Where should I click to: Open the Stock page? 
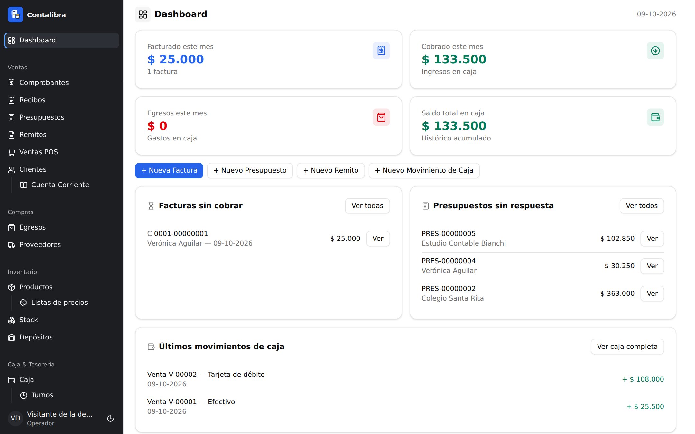61,320
